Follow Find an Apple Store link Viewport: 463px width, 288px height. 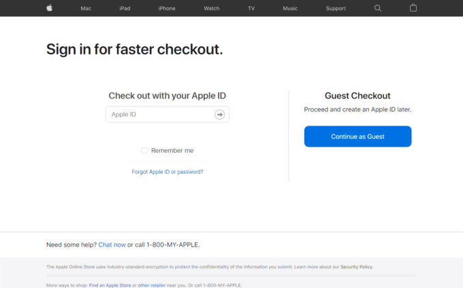point(110,285)
